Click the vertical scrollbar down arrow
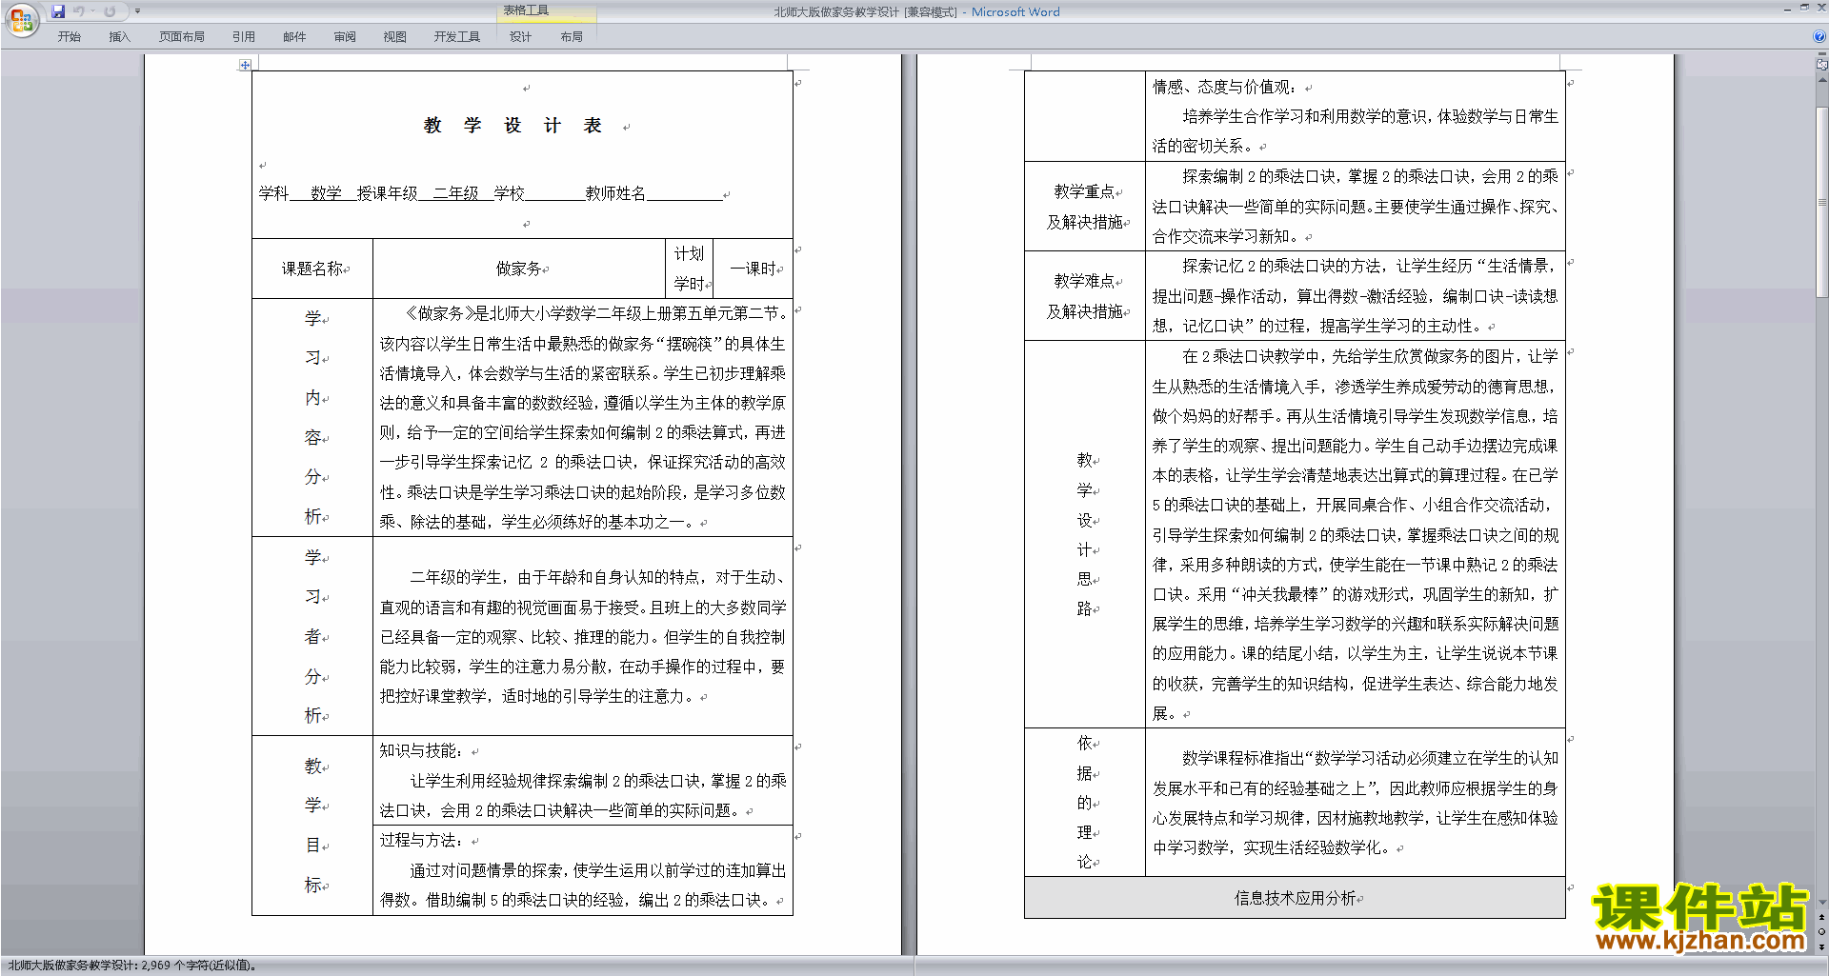 pos(1822,902)
